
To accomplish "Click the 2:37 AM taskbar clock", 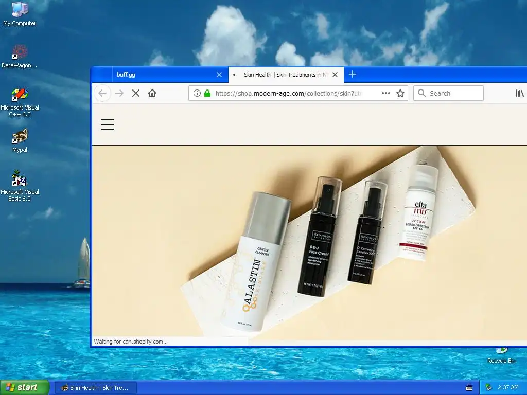I will point(508,388).
